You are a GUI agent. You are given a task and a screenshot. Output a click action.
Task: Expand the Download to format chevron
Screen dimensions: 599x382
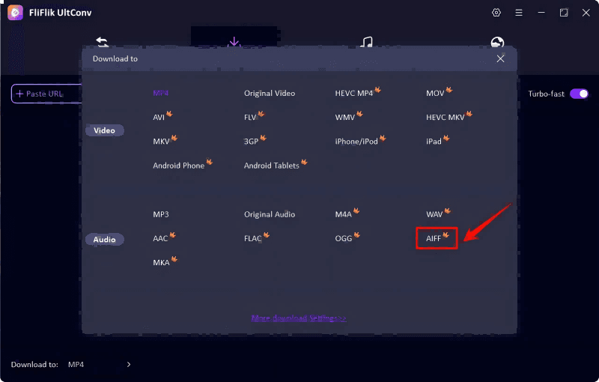click(128, 365)
